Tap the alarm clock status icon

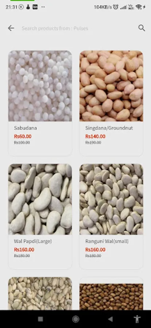[115, 7]
